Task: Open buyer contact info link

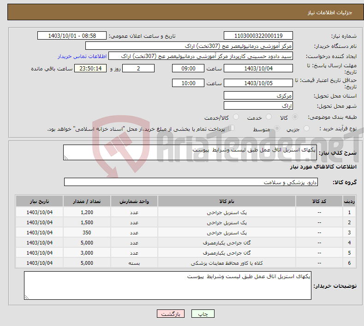Action: click(x=82, y=56)
